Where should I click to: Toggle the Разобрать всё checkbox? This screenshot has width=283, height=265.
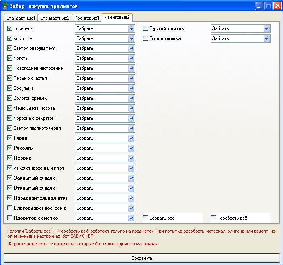[214, 218]
